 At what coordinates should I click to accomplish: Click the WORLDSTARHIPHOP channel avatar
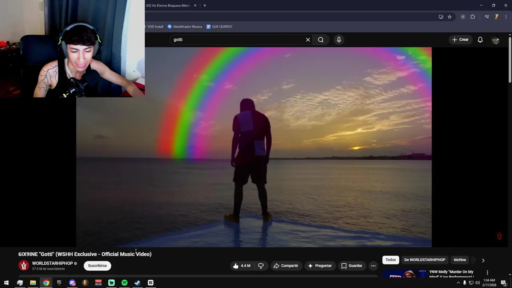(24, 266)
